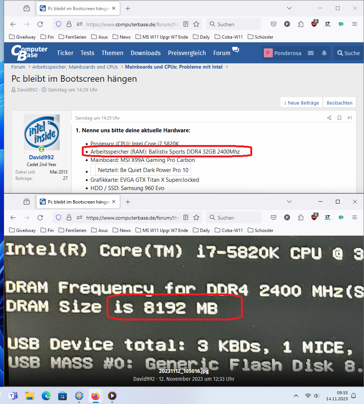Screen dimensions: 364x404
Task: Open Microsoft Store from the taskbar
Action: coord(62,396)
